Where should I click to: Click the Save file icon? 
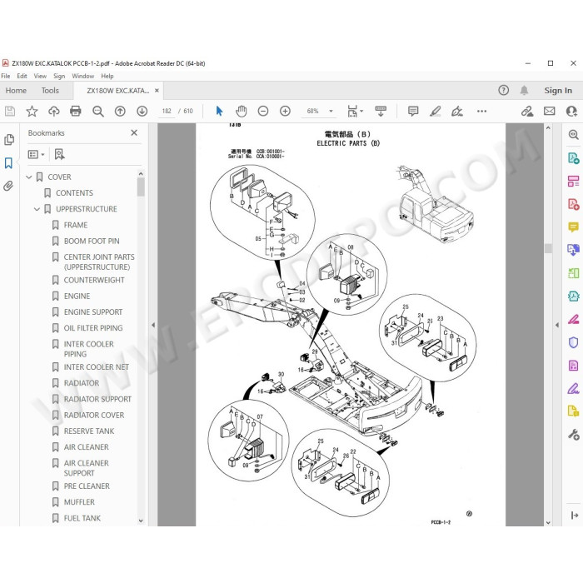(x=10, y=111)
